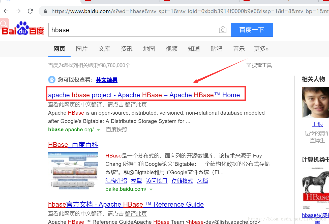Switch to the 视频 tab
Screen dimensions: 329x224
click(x=171, y=49)
